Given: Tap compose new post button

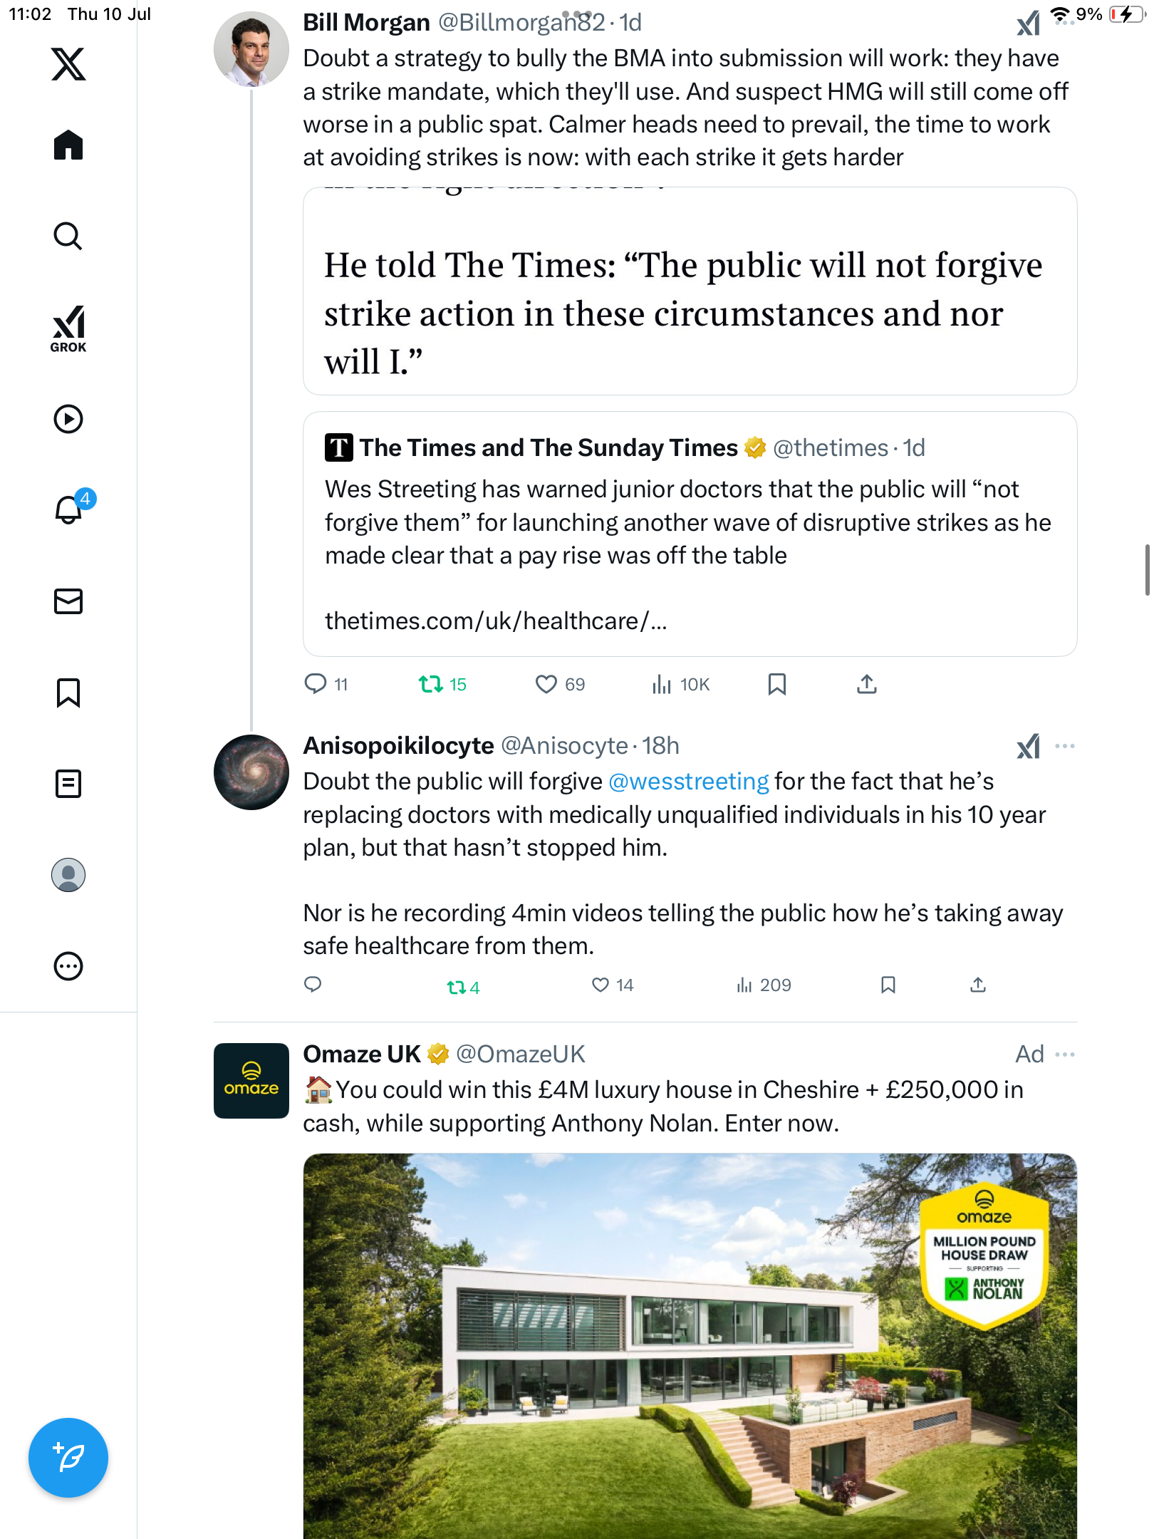Looking at the screenshot, I should click(68, 1458).
